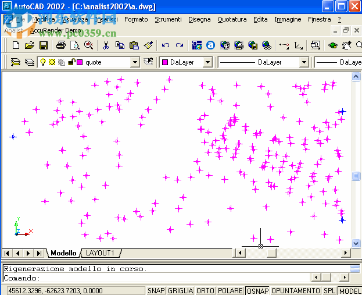Expand the DaLayer linetype dropdown

(304, 62)
